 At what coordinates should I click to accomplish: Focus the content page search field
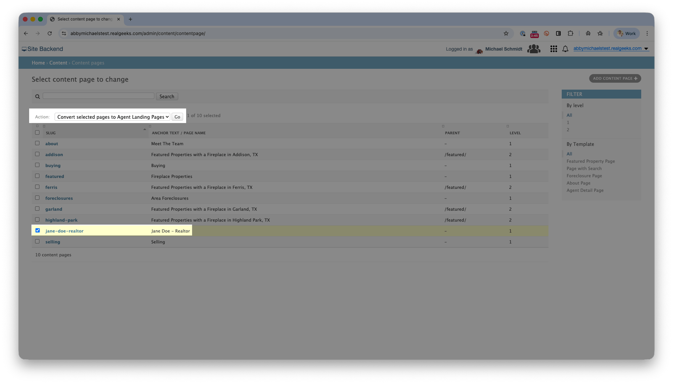pos(98,96)
